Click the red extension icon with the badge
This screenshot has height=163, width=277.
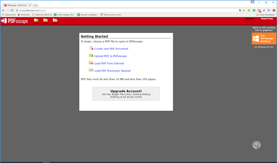[x=259, y=10]
